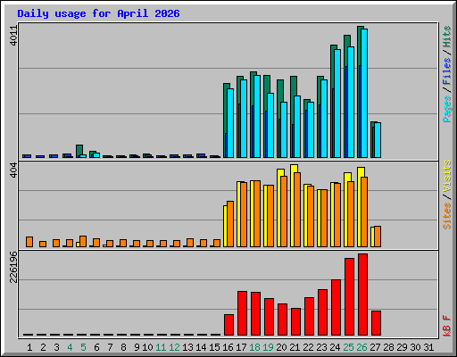Click day 4 on the x-axis
The width and height of the screenshot is (457, 357).
[x=70, y=347]
